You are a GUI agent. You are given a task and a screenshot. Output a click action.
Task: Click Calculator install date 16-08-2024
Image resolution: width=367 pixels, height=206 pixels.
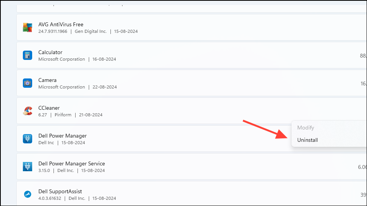point(104,59)
